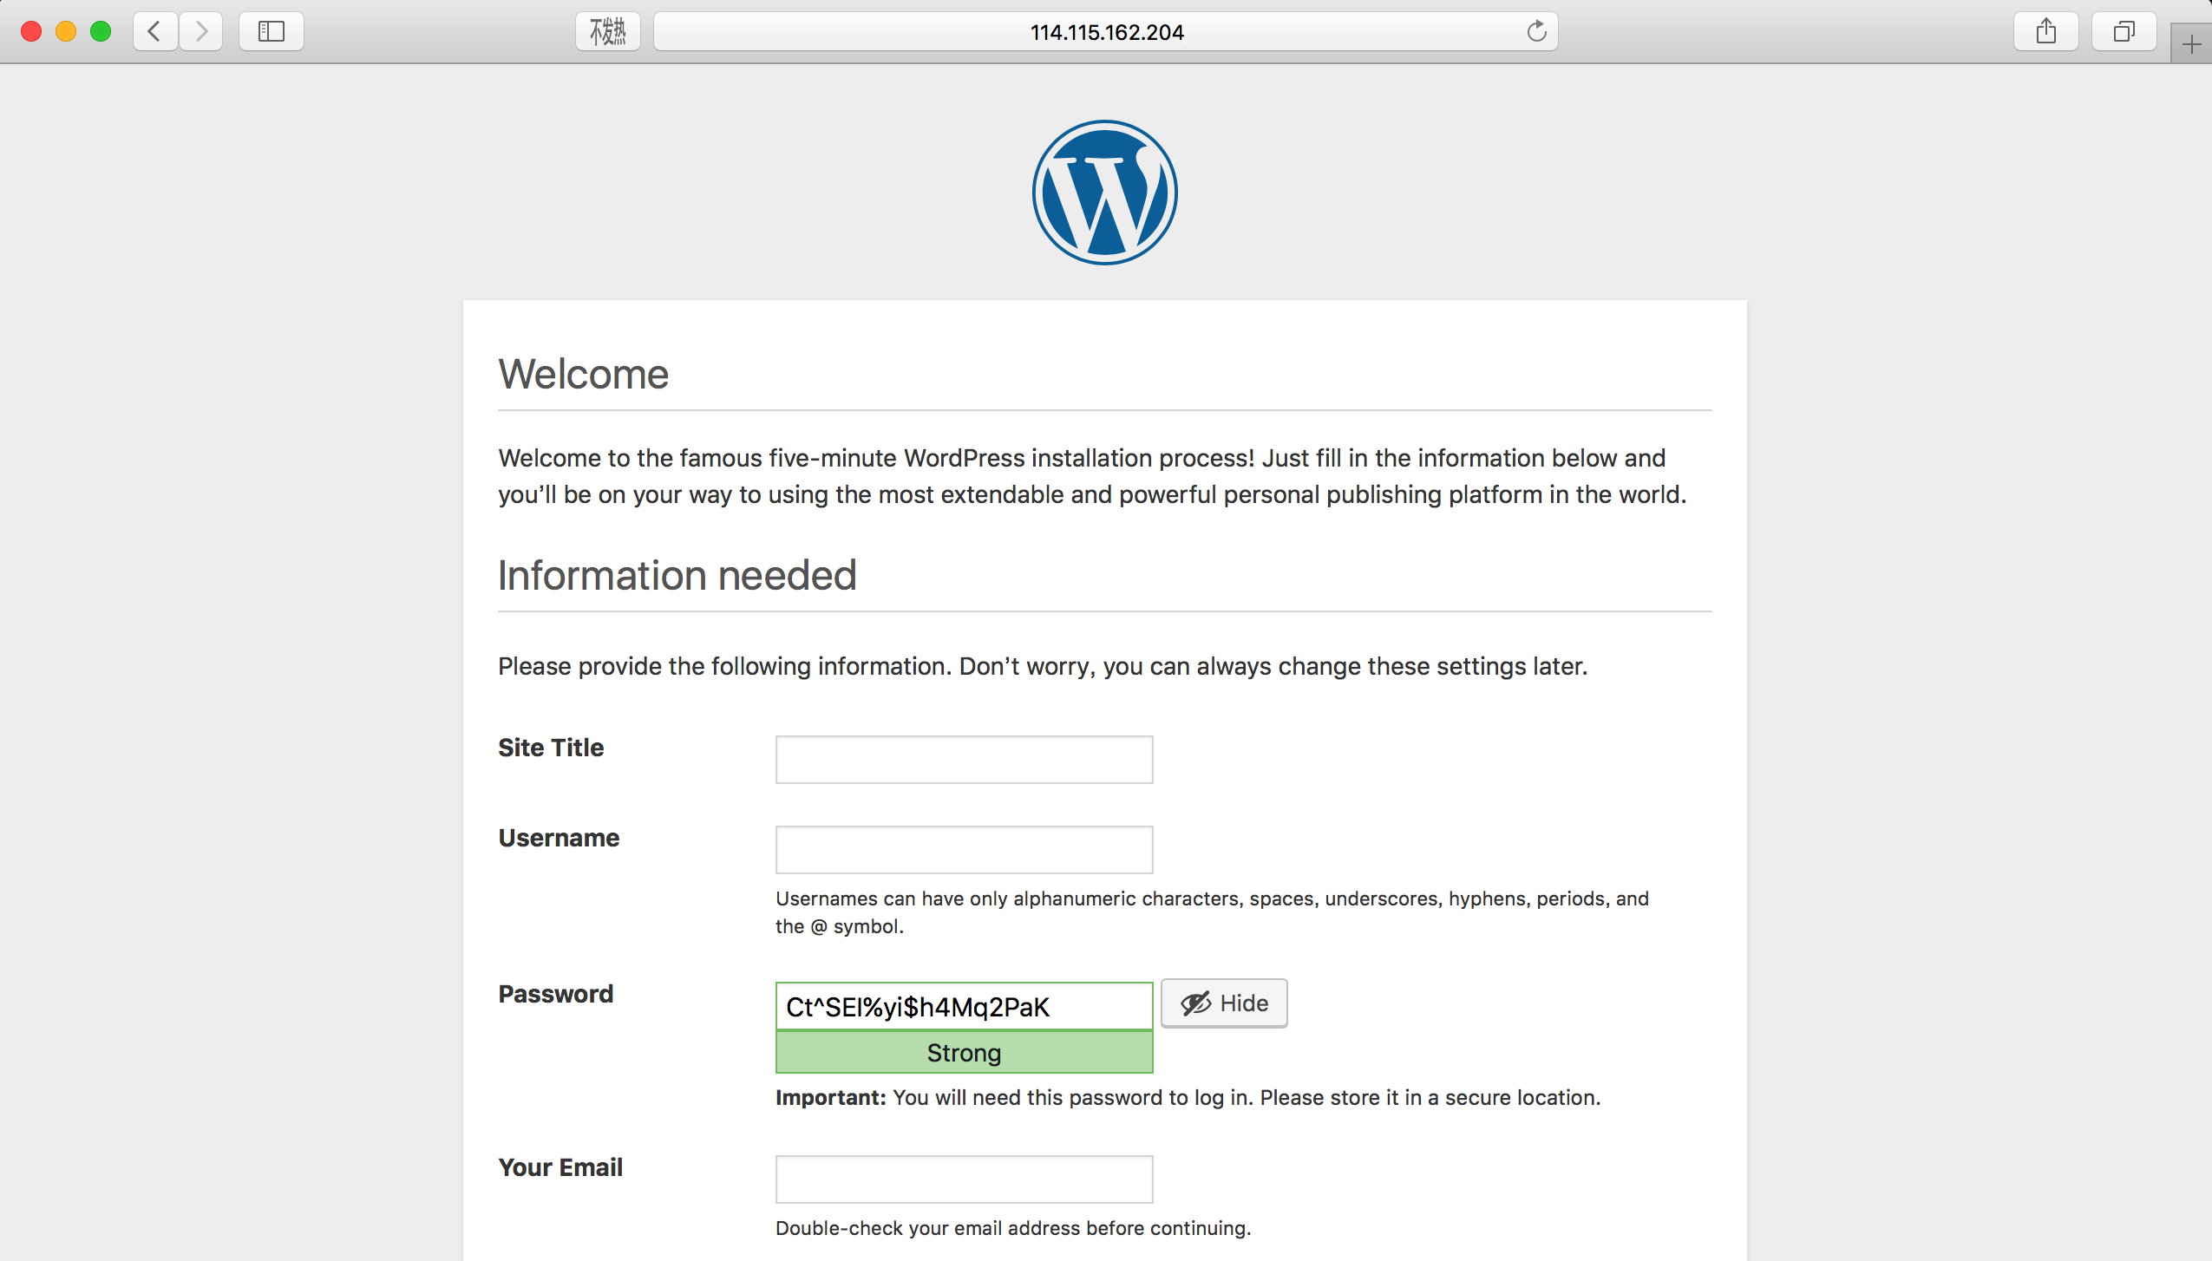2212x1261 pixels.
Task: Click the Your Email input field
Action: click(x=964, y=1179)
